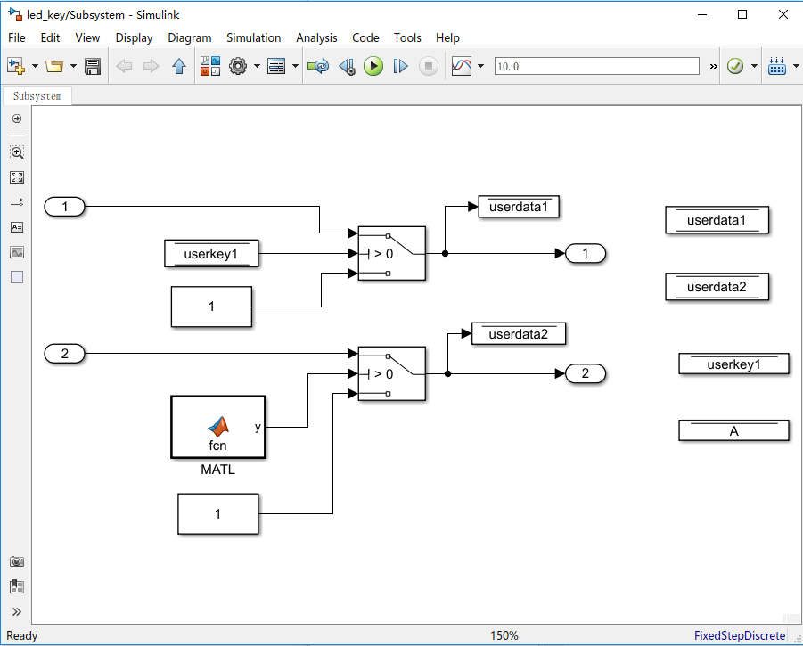Click the Update Diagram fast restart icon
The image size is (803, 646).
[x=318, y=66]
